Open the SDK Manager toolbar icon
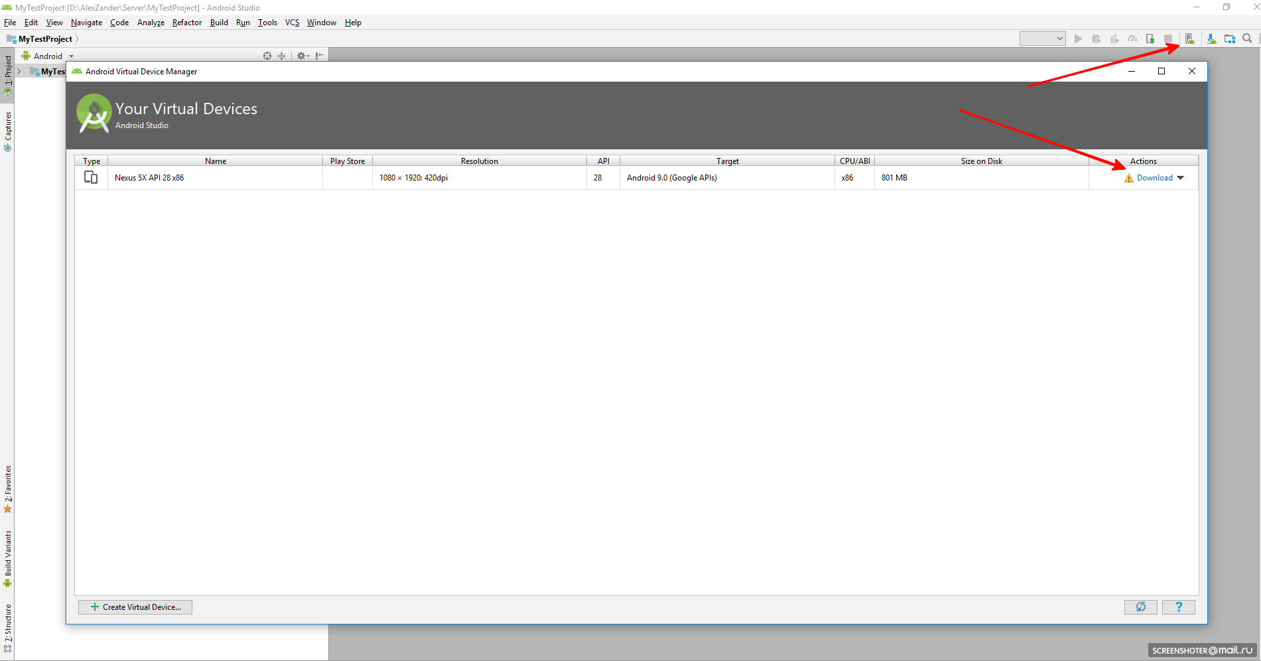The image size is (1261, 661). (1212, 39)
